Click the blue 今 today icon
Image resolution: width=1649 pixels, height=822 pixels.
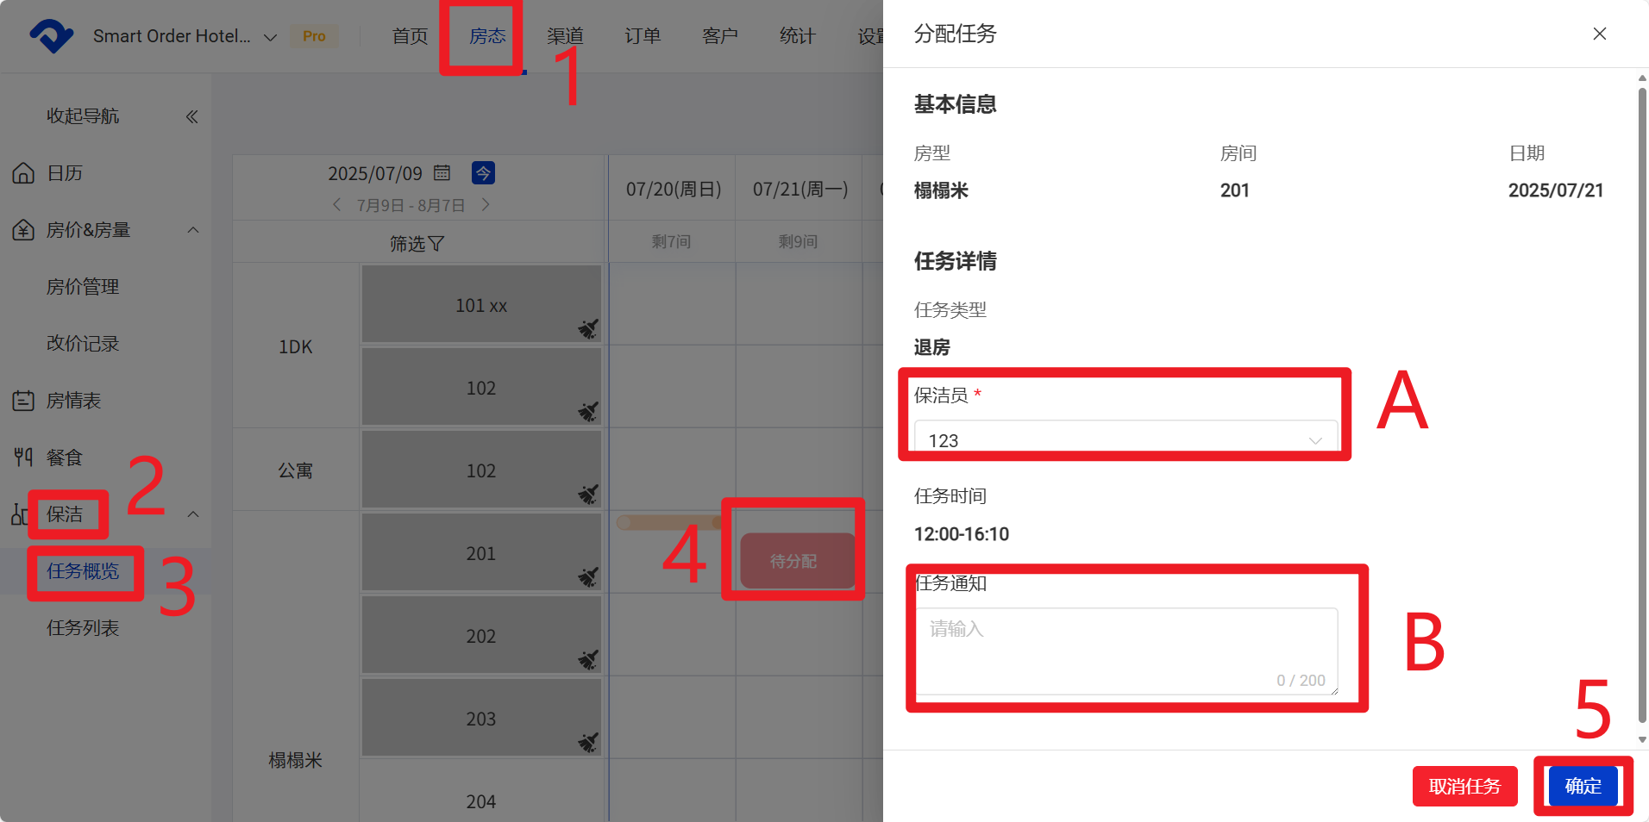click(x=483, y=173)
